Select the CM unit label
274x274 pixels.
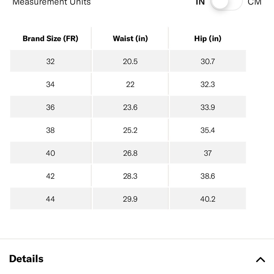(255, 2)
